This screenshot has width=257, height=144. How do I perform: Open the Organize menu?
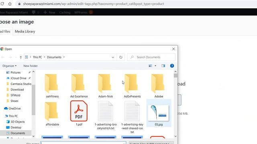[9, 66]
